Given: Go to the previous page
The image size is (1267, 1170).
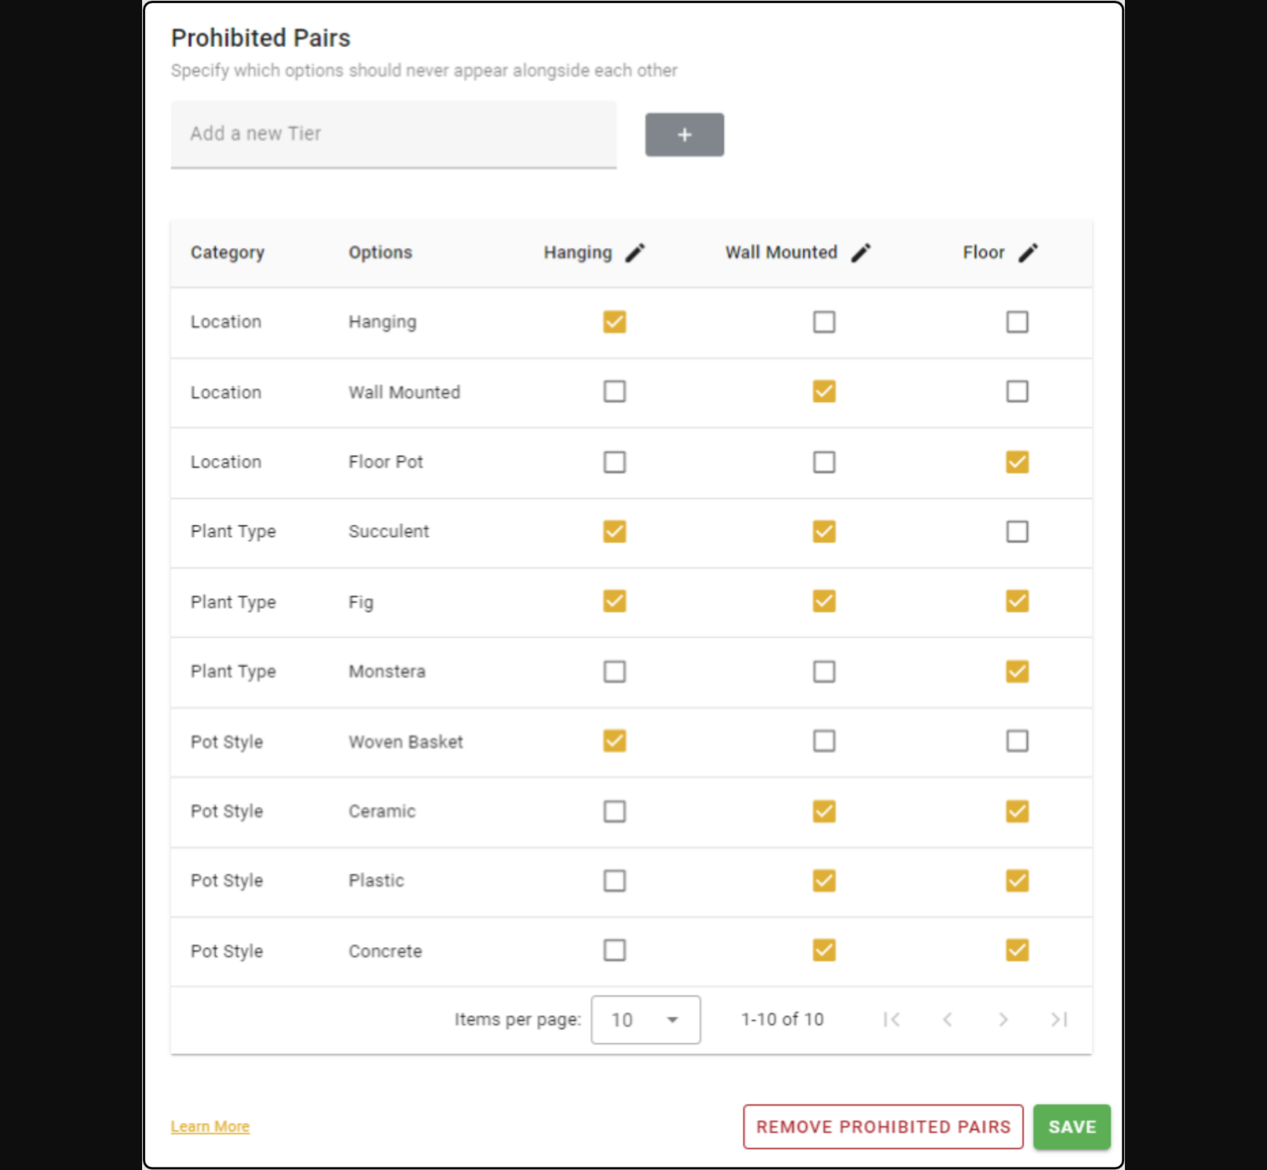Looking at the screenshot, I should coord(947,1019).
